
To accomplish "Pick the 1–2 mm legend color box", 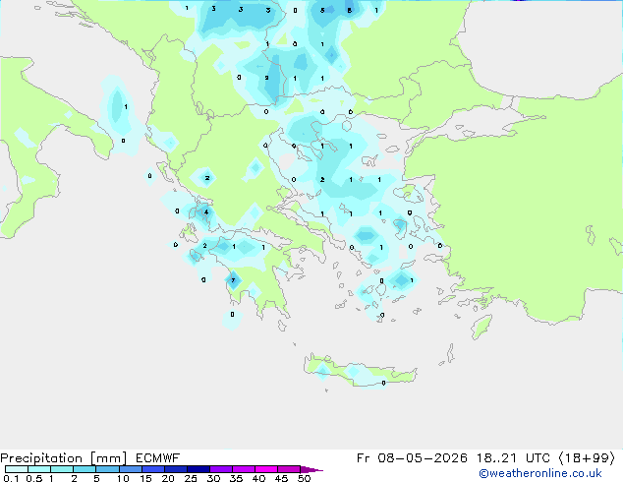I will [x=62, y=469].
